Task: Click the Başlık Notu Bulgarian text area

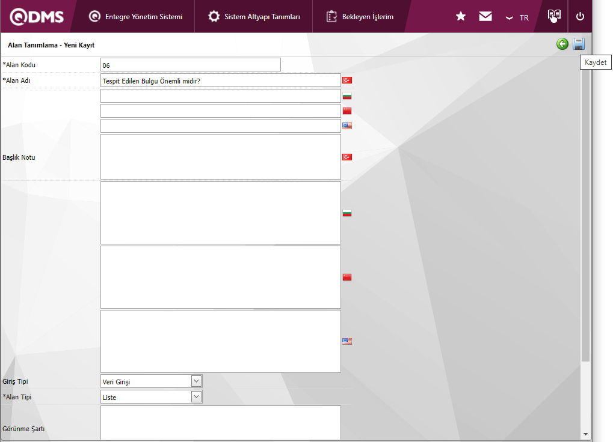Action: tap(221, 213)
